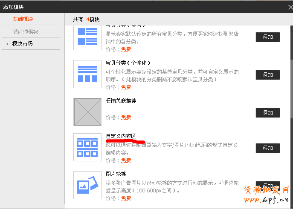The image size is (293, 209).
Task: Open the underlined 自定义内容区 title
Action: pos(121,136)
